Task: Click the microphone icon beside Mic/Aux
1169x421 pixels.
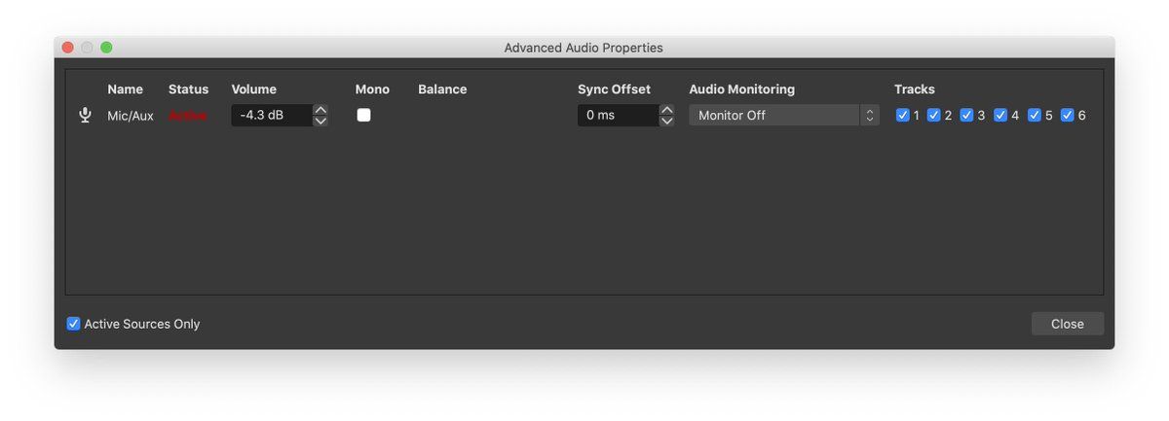Action: click(x=85, y=116)
